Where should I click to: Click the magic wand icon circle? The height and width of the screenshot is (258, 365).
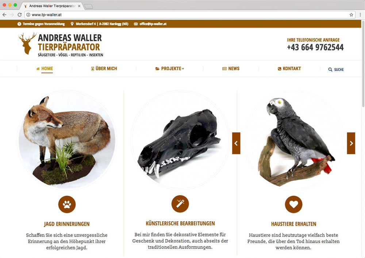(180, 204)
